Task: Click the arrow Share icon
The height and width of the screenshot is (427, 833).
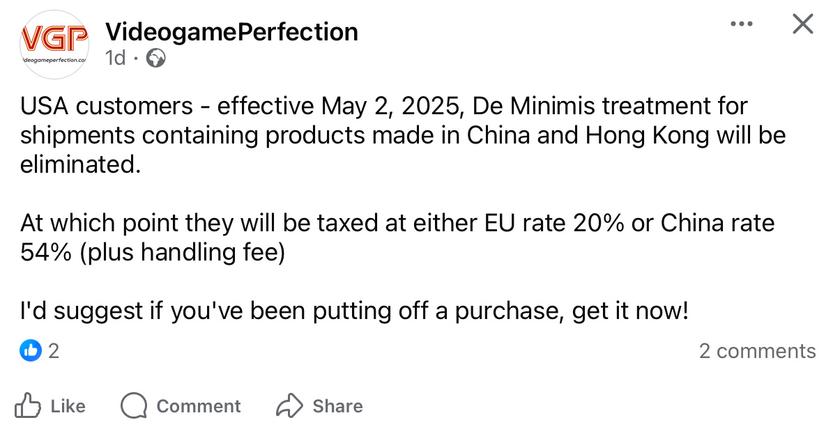Action: pyautogui.click(x=289, y=405)
